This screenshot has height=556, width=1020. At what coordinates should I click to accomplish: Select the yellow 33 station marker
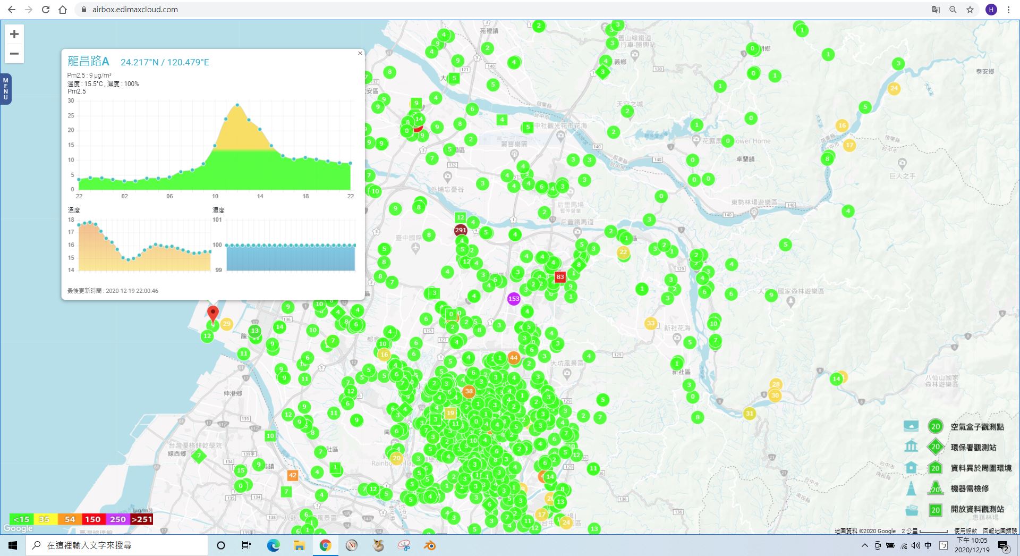pos(651,323)
